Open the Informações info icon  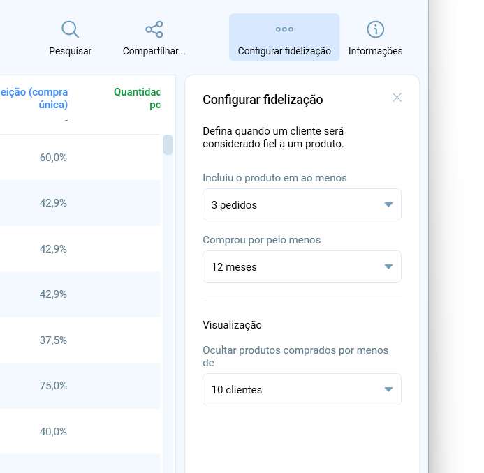375,29
